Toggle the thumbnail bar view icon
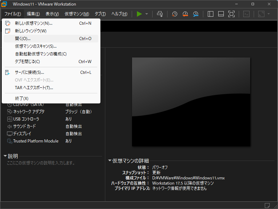 click(221, 14)
